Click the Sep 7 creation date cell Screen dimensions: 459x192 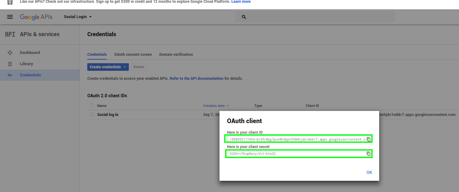pos(211,115)
